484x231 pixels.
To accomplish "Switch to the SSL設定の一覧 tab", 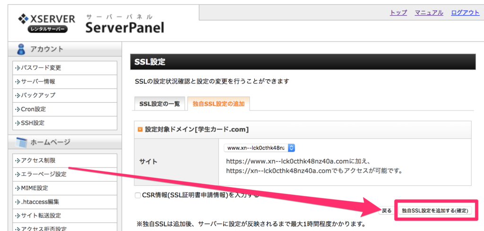I will [x=160, y=104].
